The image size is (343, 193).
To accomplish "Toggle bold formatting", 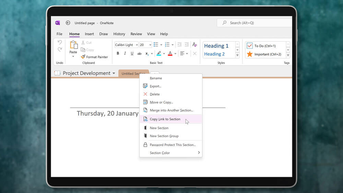I will (x=118, y=53).
